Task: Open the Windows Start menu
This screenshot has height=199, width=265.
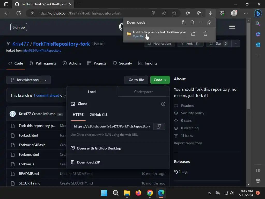Action: point(104,193)
